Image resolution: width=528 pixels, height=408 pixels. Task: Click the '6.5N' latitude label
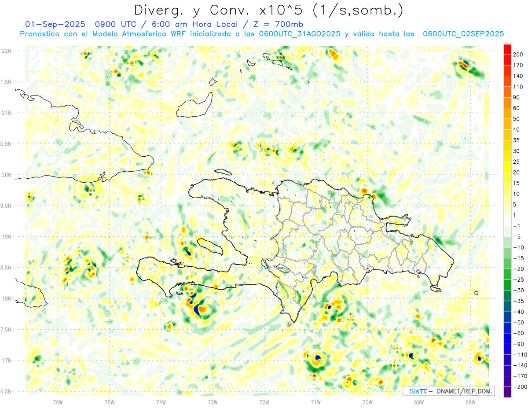6,391
